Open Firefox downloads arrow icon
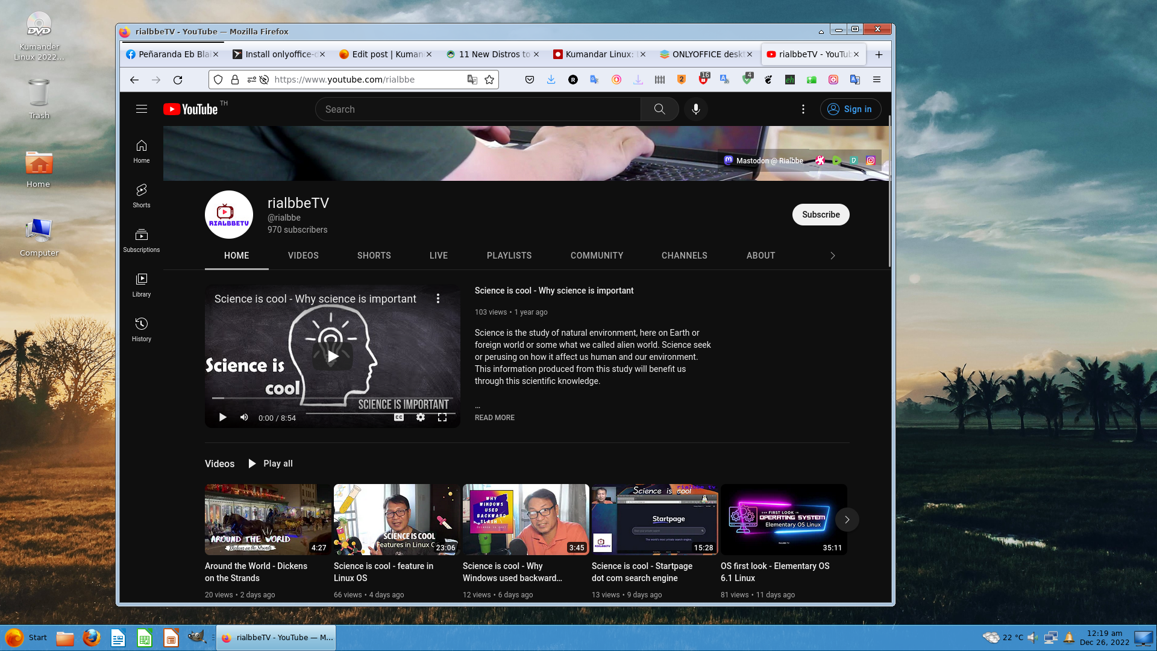Viewport: 1157px width, 651px height. pos(551,80)
